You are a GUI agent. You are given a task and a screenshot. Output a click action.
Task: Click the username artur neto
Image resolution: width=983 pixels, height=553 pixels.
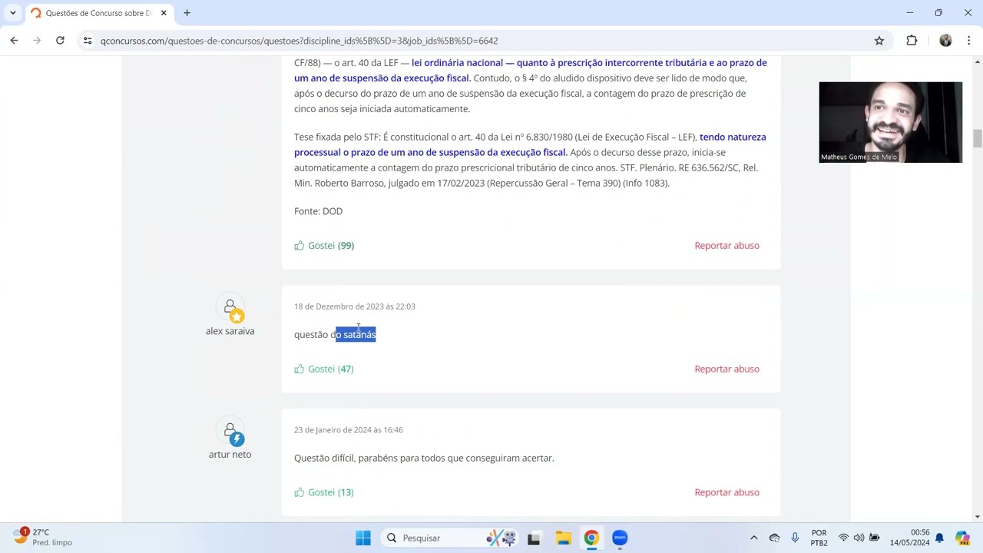[230, 455]
